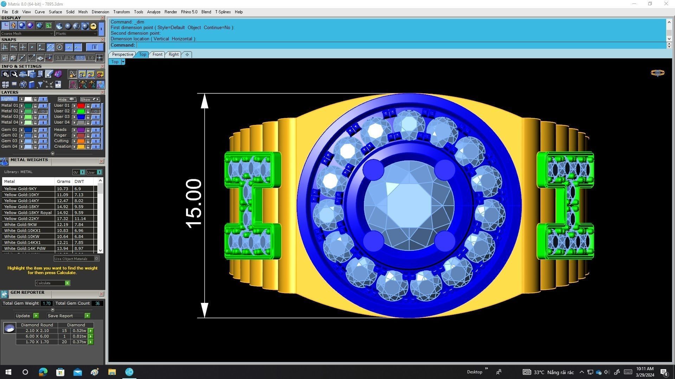The width and height of the screenshot is (675, 379).
Task: Toggle the lock on Gem 01 layer
Action: (x=35, y=130)
